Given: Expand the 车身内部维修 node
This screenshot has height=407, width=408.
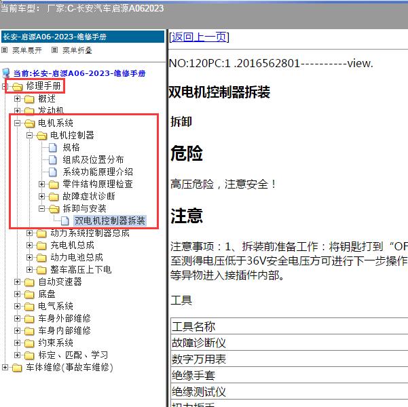Looking at the screenshot, I should (x=17, y=331).
